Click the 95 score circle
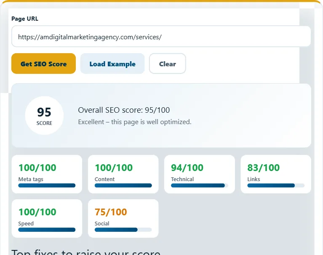This screenshot has height=255, width=323. click(44, 115)
